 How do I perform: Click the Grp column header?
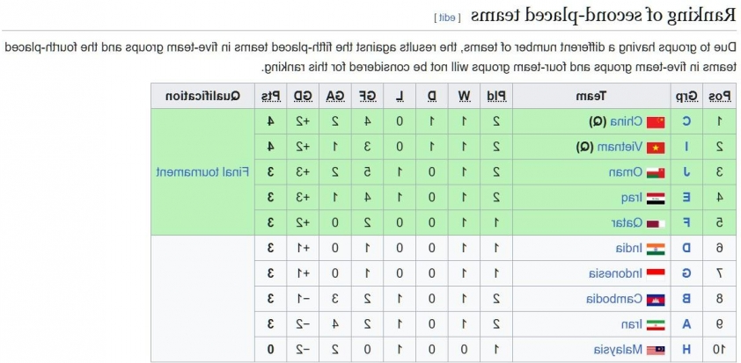(x=686, y=96)
